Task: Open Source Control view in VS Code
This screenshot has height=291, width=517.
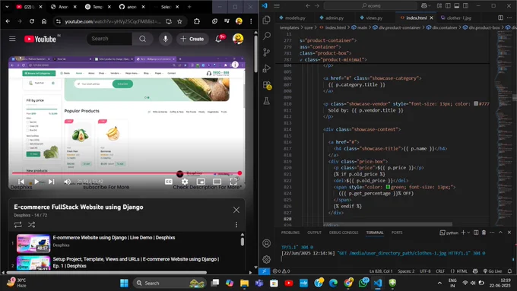Action: [266, 52]
